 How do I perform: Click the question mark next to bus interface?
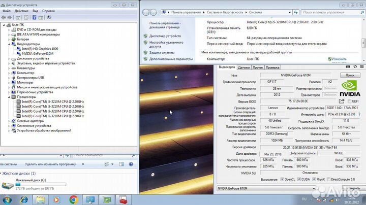point(359,114)
